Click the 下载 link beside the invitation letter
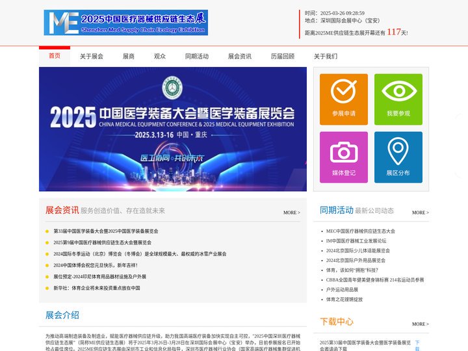This screenshot has height=351, width=468. [x=417, y=345]
